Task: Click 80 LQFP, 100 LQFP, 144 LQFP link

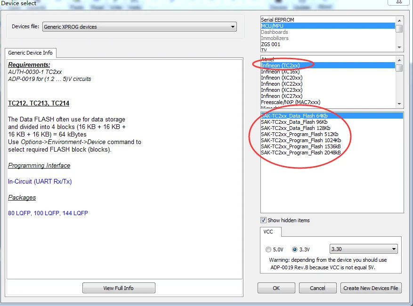Action: (48, 213)
